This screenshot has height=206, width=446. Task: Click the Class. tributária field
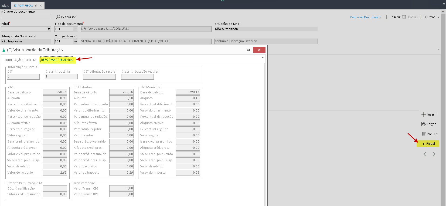[x=61, y=77]
